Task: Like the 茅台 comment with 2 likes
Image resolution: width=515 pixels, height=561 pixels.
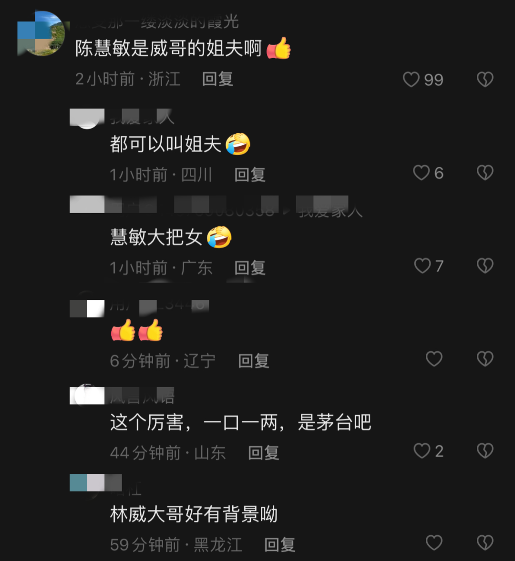Action: (x=422, y=451)
